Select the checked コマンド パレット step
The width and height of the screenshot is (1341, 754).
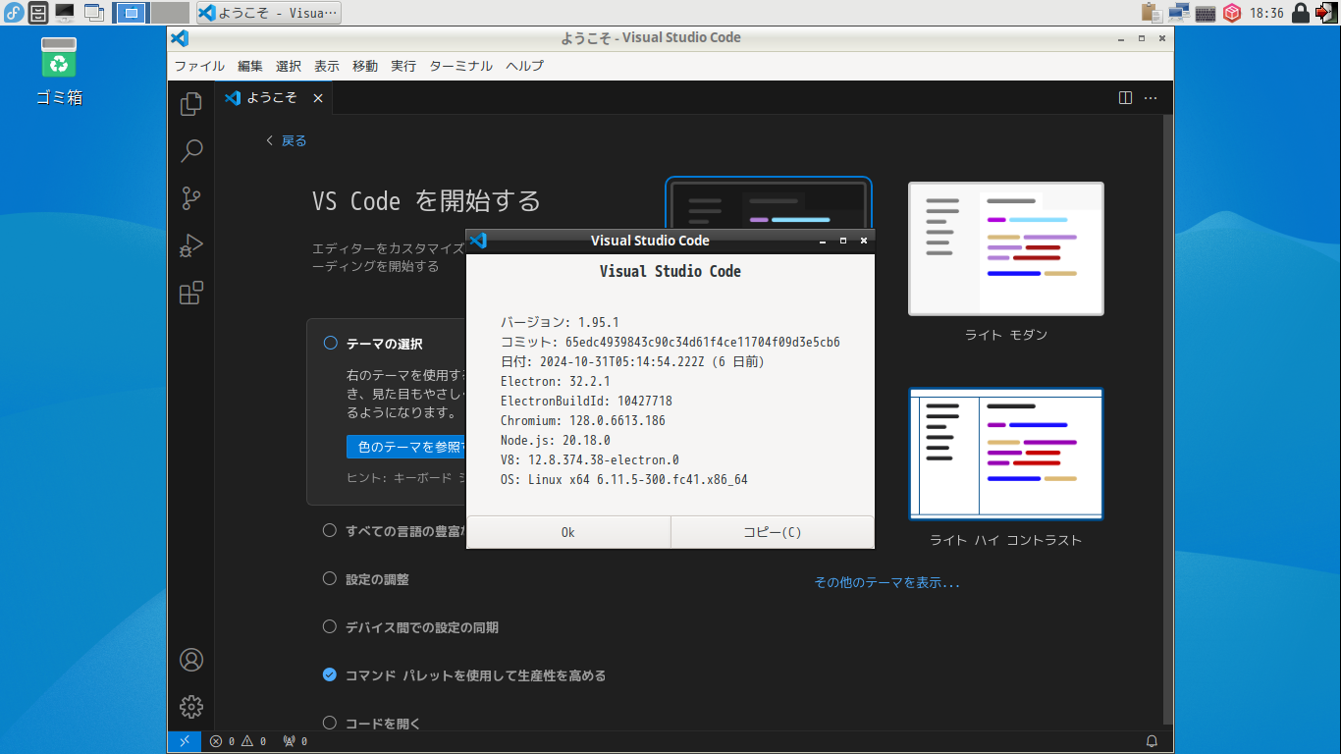[x=464, y=675]
